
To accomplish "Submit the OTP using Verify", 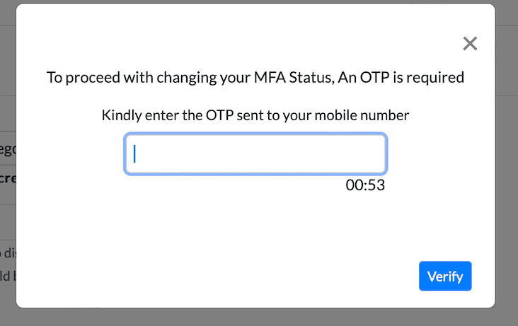I will 445,276.
